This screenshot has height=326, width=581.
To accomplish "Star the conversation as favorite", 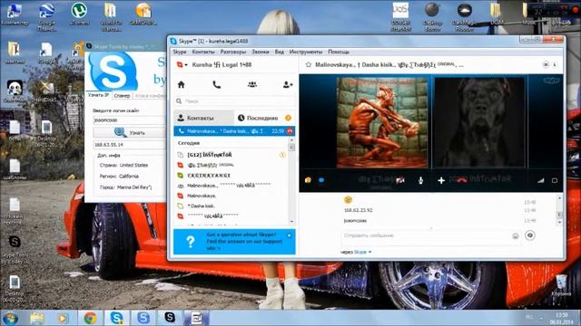I will tap(309, 64).
